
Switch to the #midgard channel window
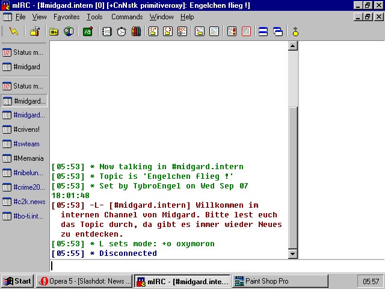[x=24, y=67]
